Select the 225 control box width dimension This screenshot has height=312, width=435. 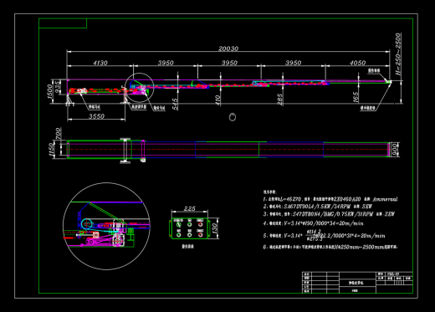tap(190, 208)
